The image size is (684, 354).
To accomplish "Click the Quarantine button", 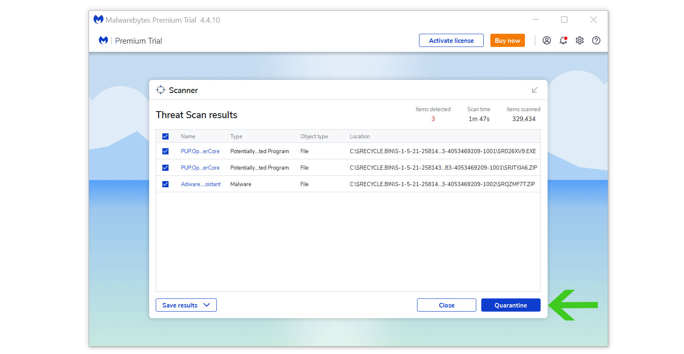I will pyautogui.click(x=511, y=305).
